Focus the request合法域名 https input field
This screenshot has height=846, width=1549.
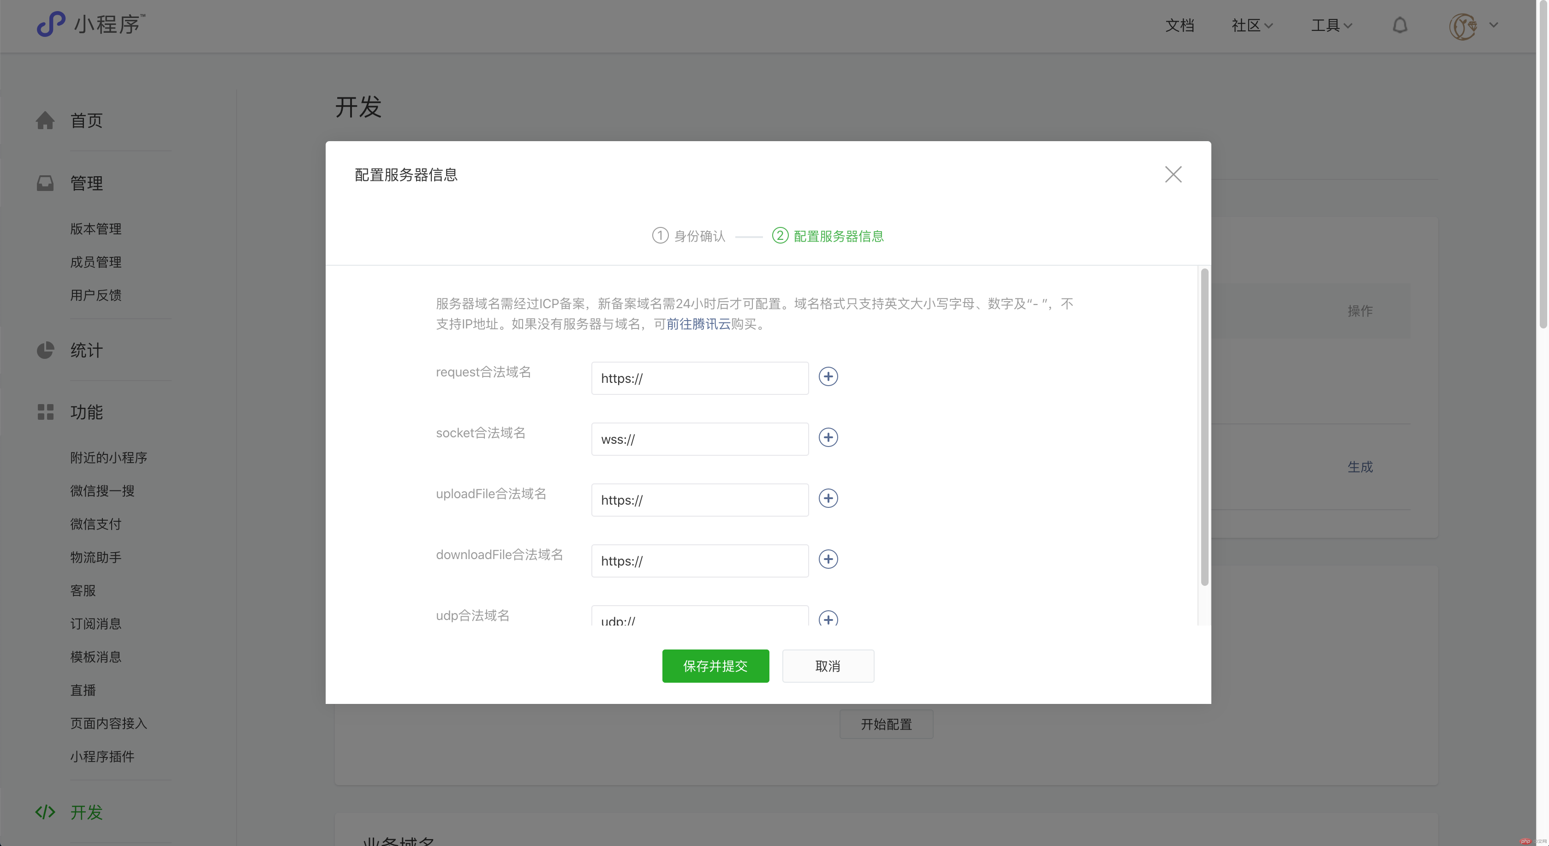point(699,378)
